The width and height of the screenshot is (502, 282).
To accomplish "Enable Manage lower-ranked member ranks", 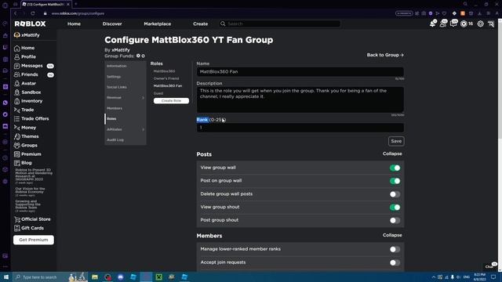I will pyautogui.click(x=395, y=249).
